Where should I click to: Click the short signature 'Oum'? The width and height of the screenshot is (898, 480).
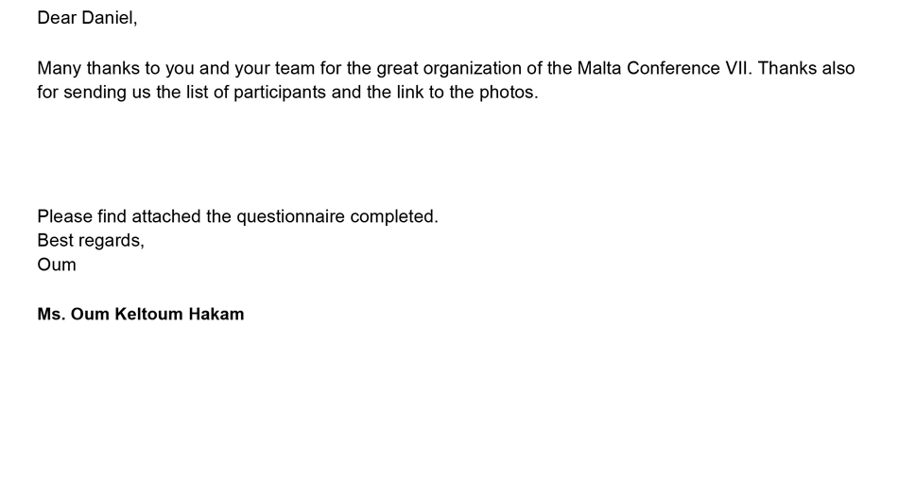coord(57,265)
